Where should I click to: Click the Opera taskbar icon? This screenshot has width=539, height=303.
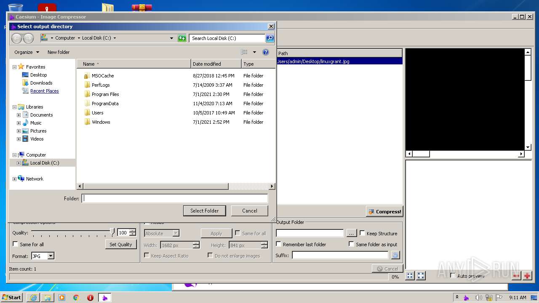point(90,298)
